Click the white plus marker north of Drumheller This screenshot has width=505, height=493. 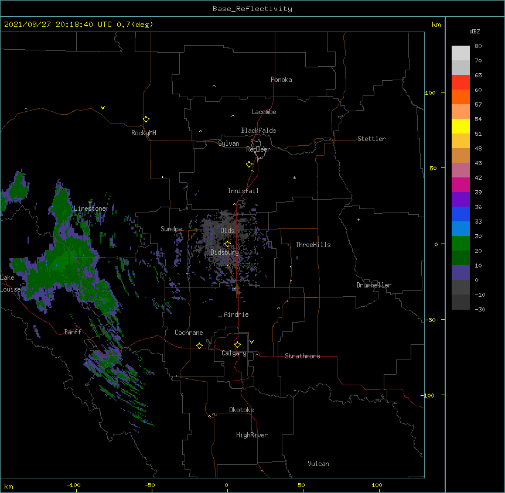(x=359, y=220)
